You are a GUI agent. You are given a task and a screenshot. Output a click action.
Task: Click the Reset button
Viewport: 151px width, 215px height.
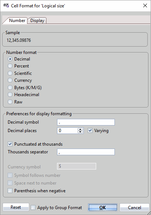point(16,207)
